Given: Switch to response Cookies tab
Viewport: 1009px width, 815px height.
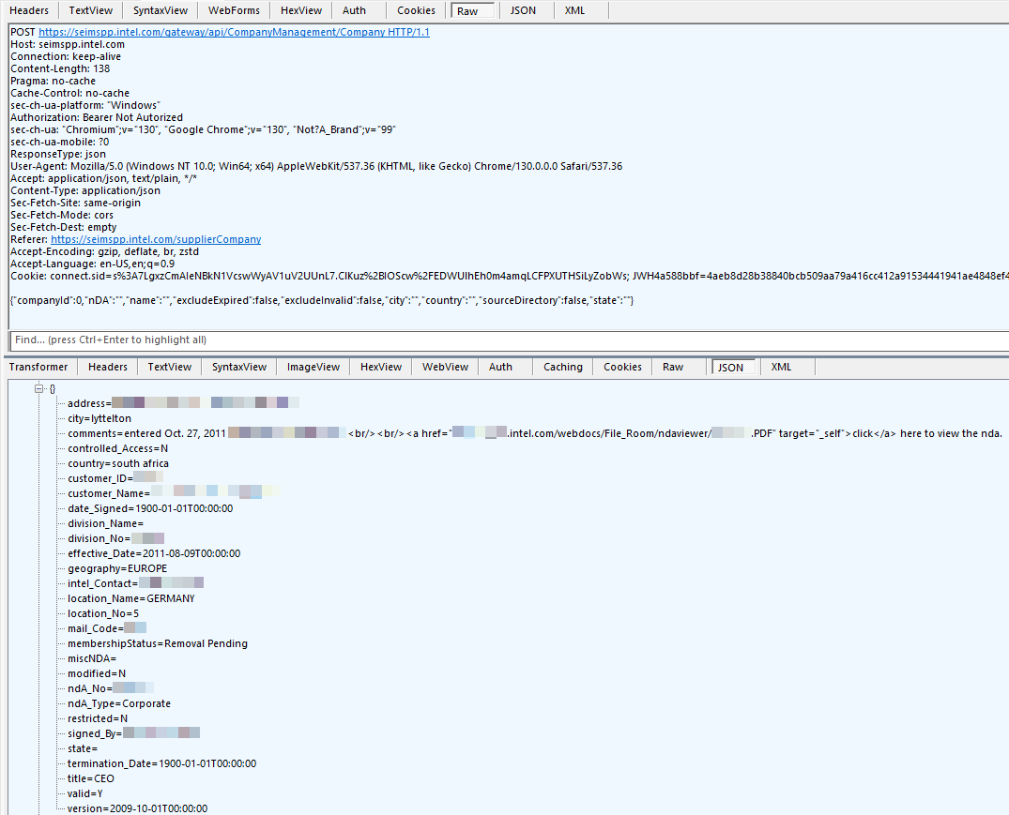Looking at the screenshot, I should [x=622, y=367].
